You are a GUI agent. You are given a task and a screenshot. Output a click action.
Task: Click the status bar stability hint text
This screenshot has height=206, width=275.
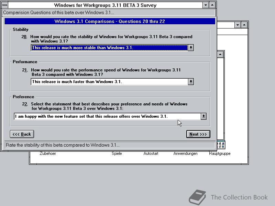click(63, 145)
